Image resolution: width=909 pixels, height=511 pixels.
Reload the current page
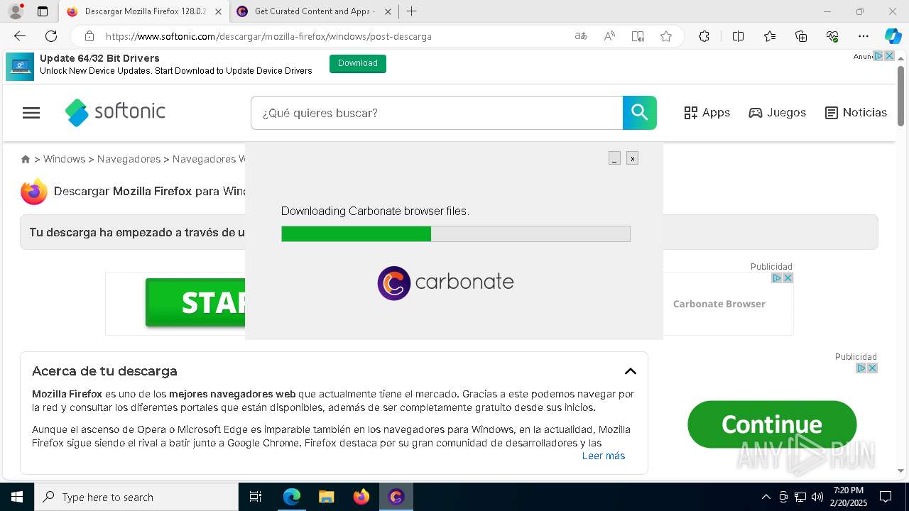tap(51, 36)
